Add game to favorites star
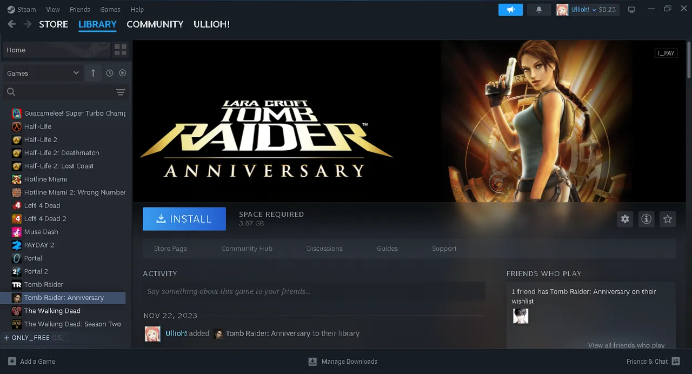The width and height of the screenshot is (692, 374). (668, 219)
